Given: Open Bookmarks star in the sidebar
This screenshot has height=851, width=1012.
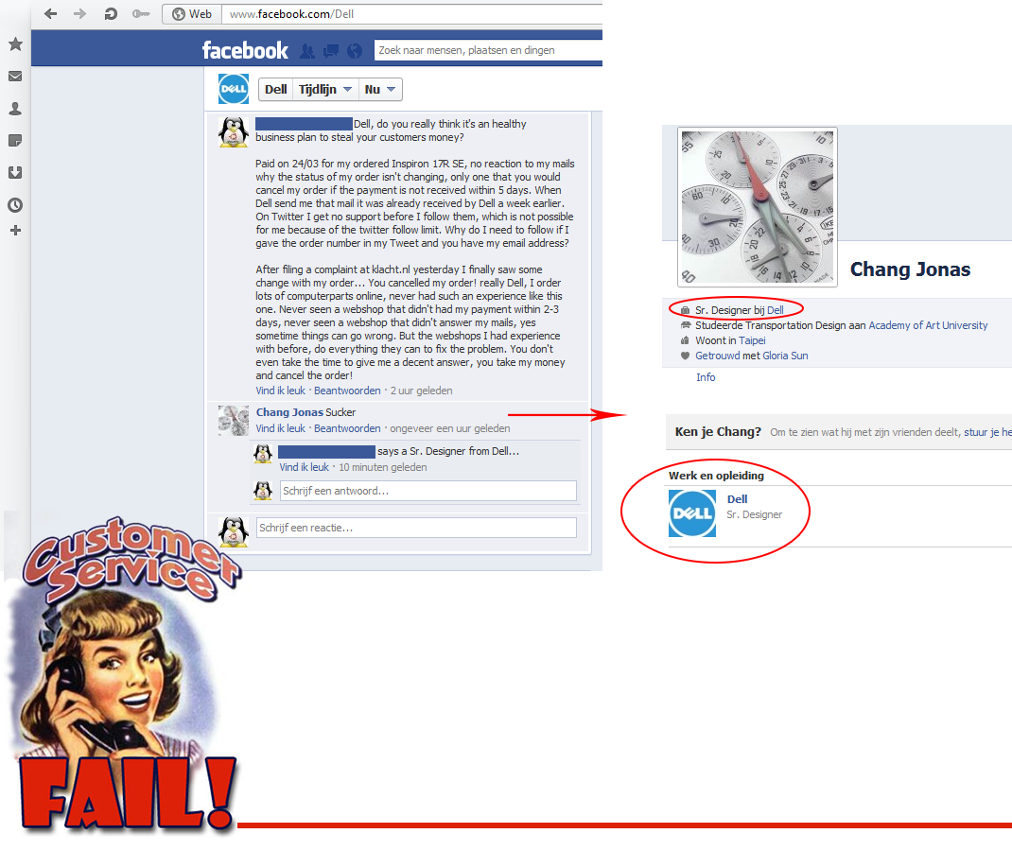Looking at the screenshot, I should (15, 44).
